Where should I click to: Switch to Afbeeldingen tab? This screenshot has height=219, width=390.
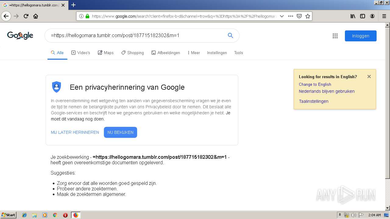166,53
